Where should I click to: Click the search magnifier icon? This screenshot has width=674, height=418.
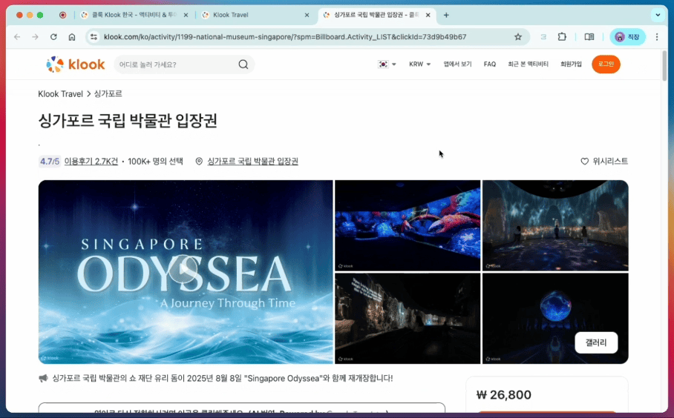tap(243, 64)
